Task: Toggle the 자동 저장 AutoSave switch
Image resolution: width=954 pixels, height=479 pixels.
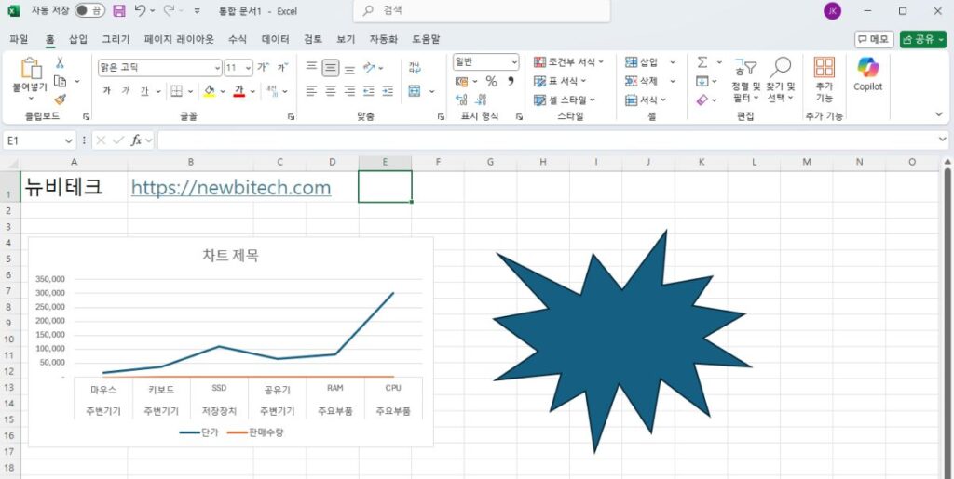Action: pos(90,11)
